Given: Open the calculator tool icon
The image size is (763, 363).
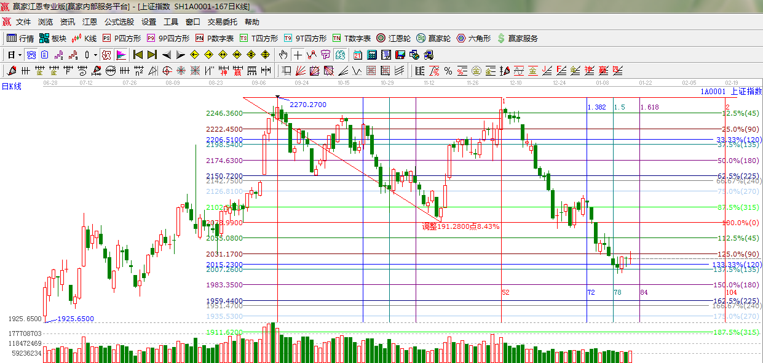Looking at the screenshot, I should pyautogui.click(x=371, y=55).
